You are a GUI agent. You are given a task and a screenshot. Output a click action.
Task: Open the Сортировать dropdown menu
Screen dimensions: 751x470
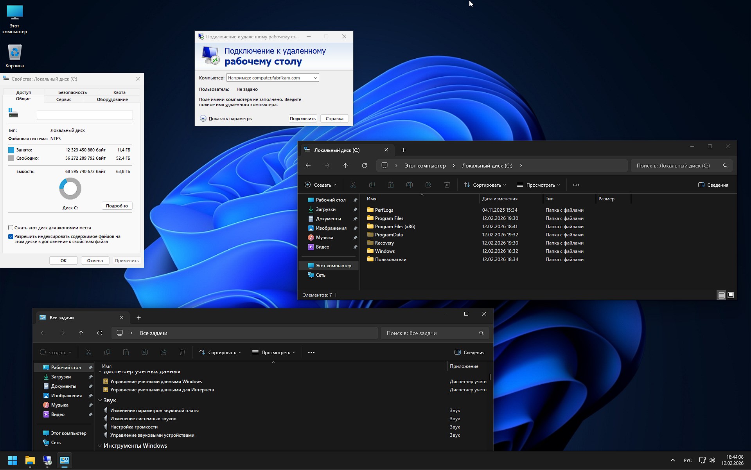tap(484, 185)
